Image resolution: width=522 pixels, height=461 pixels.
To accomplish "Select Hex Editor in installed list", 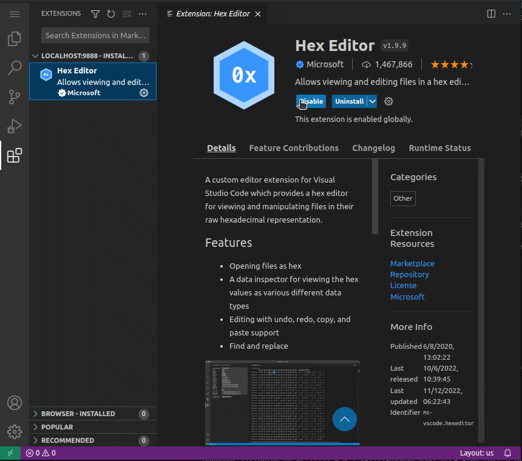I will coord(93,81).
